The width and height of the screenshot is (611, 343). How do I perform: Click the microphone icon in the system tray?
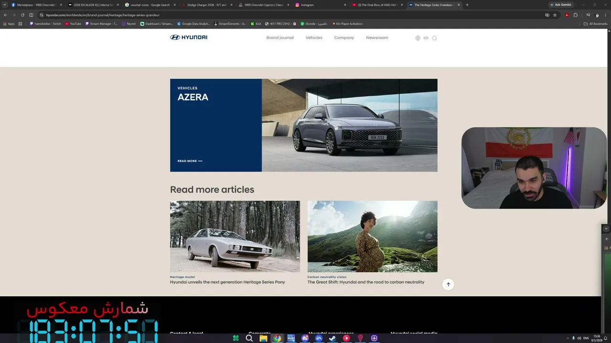(x=573, y=338)
